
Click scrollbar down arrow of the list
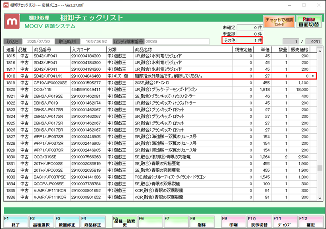pyautogui.click(x=320, y=198)
